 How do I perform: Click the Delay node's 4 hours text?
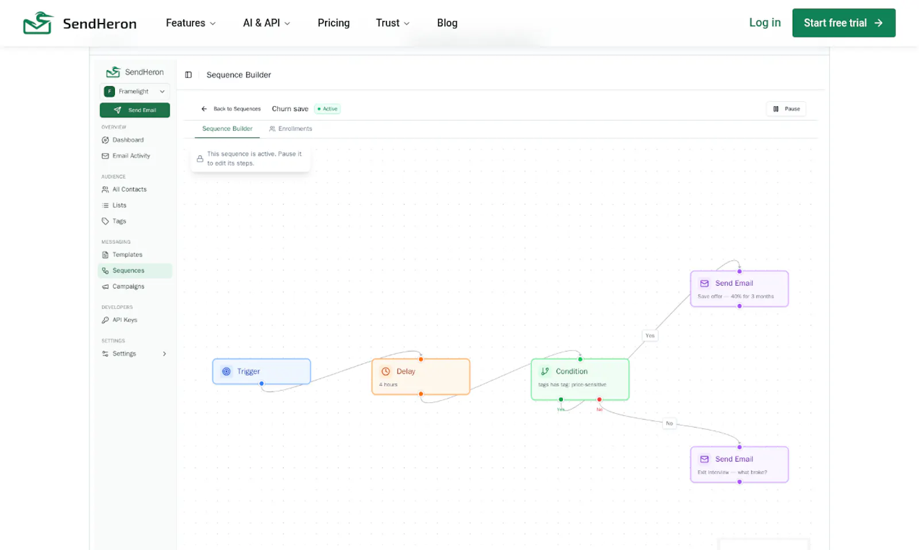pyautogui.click(x=388, y=384)
